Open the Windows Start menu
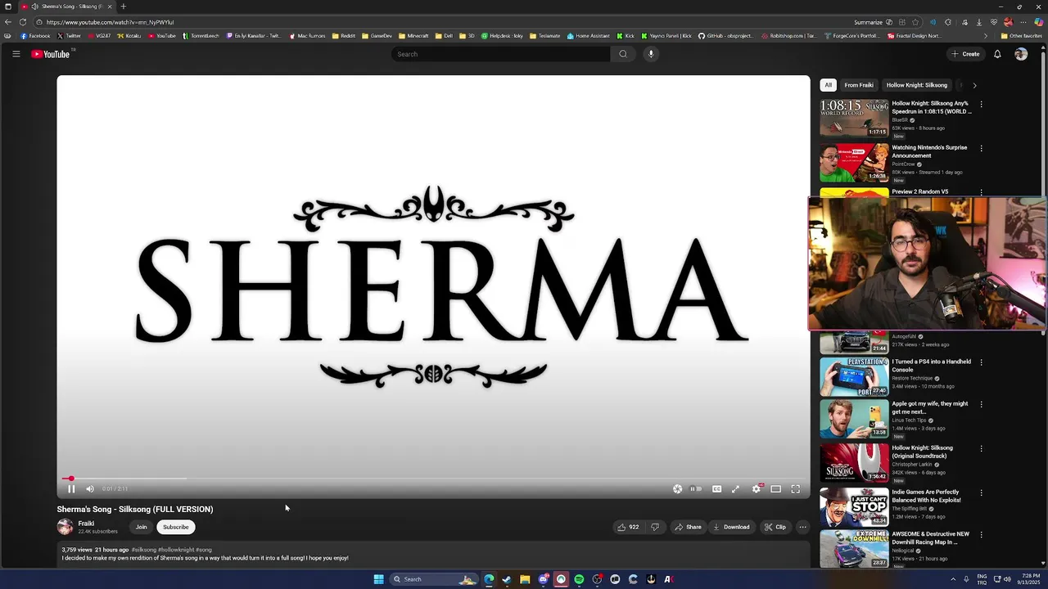This screenshot has width=1048, height=589. click(x=378, y=579)
